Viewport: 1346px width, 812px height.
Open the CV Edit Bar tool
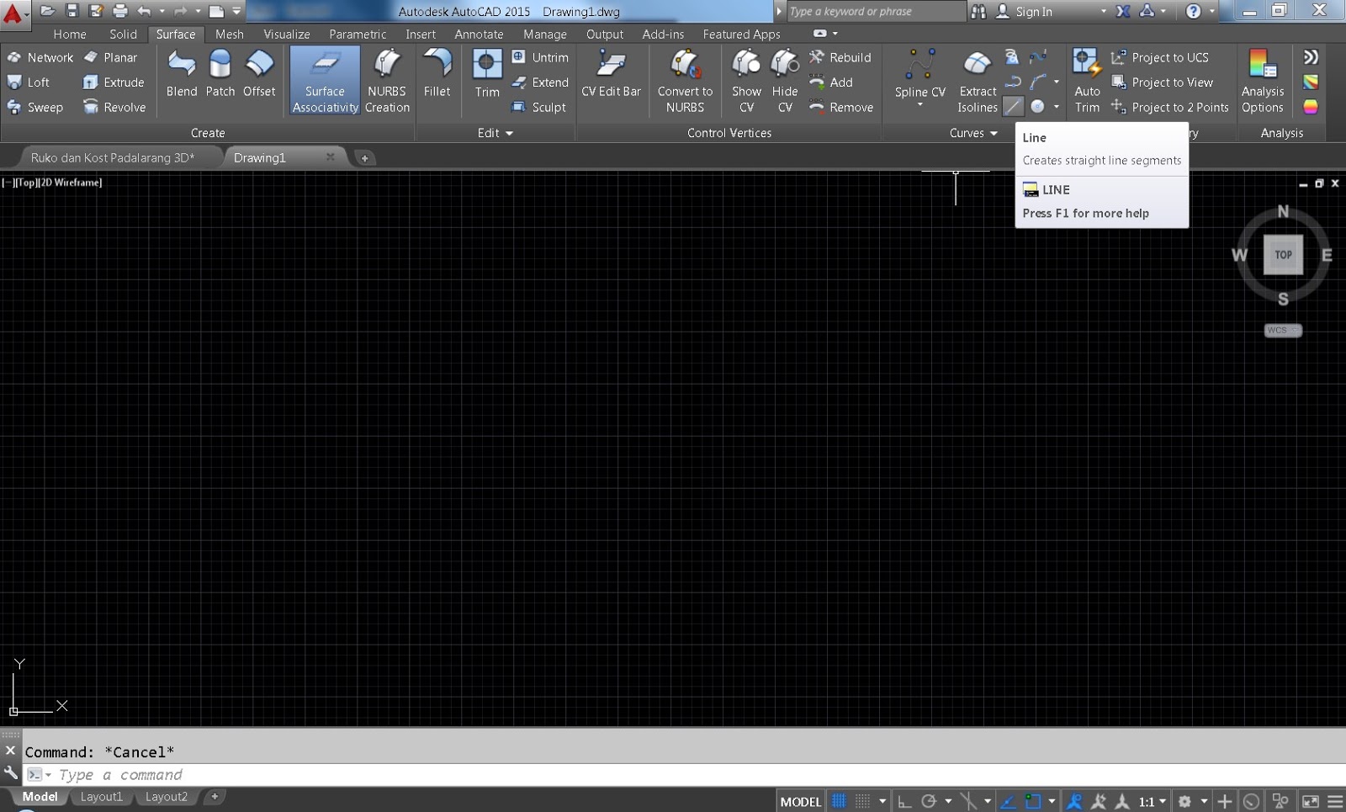coord(611,73)
